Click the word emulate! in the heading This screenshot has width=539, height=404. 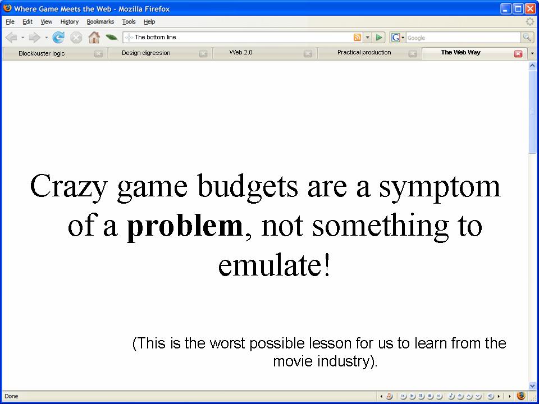pyautogui.click(x=274, y=264)
